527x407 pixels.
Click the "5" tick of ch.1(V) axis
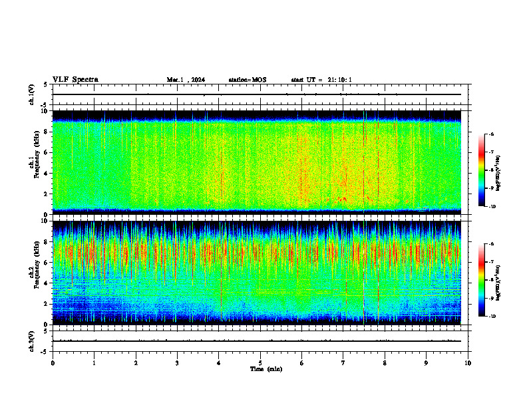[45, 84]
